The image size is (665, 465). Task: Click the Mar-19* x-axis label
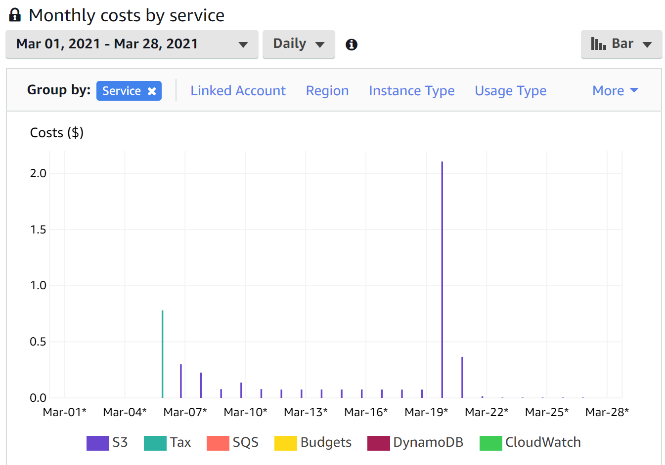pos(426,412)
